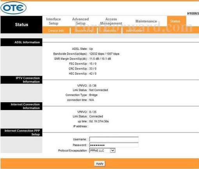Click the SNR Margin value 11.5 dB / 10.1 dB

(100, 59)
